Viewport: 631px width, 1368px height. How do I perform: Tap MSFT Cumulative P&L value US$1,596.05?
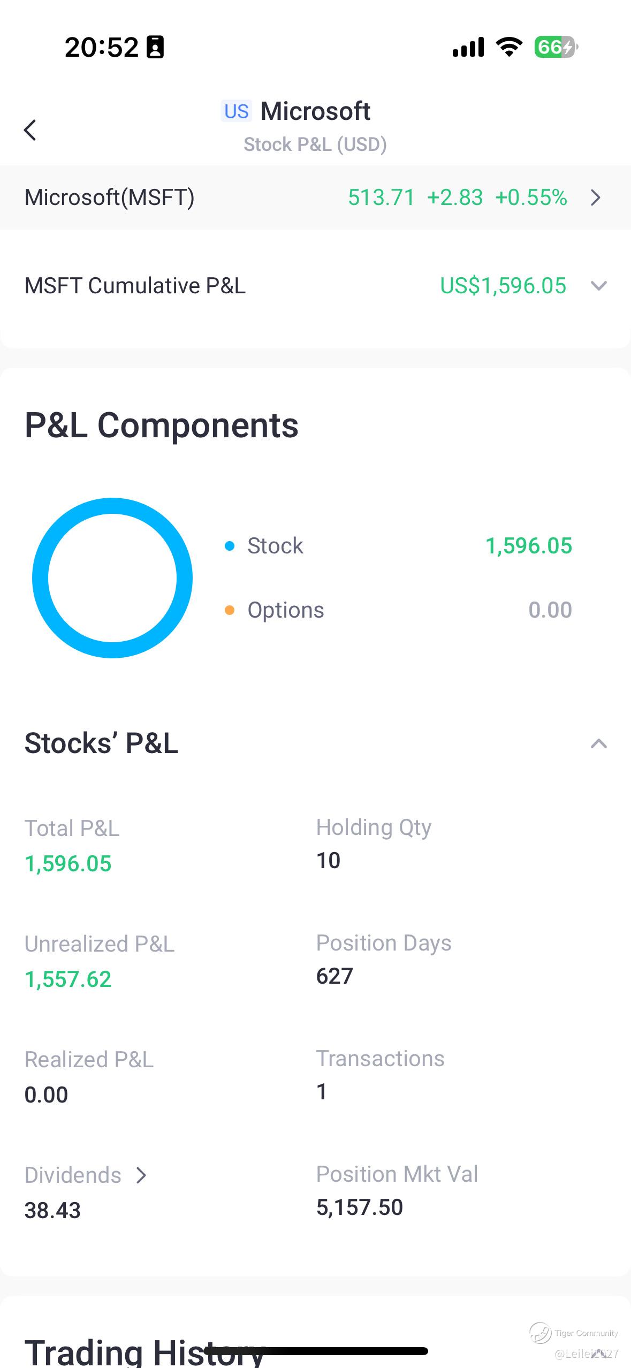503,286
